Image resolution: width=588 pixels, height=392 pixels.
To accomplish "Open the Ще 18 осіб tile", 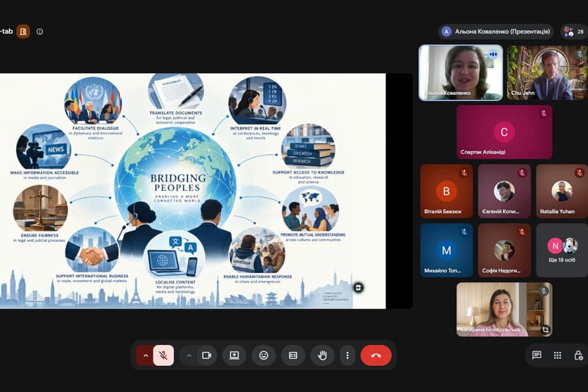I will pos(562,250).
